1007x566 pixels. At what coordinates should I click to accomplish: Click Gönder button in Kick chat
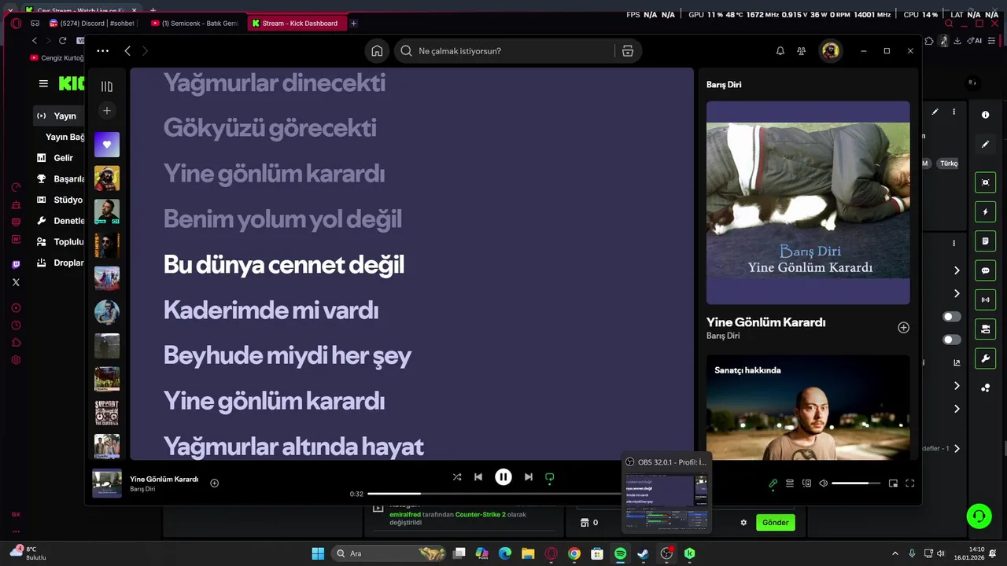[775, 522]
